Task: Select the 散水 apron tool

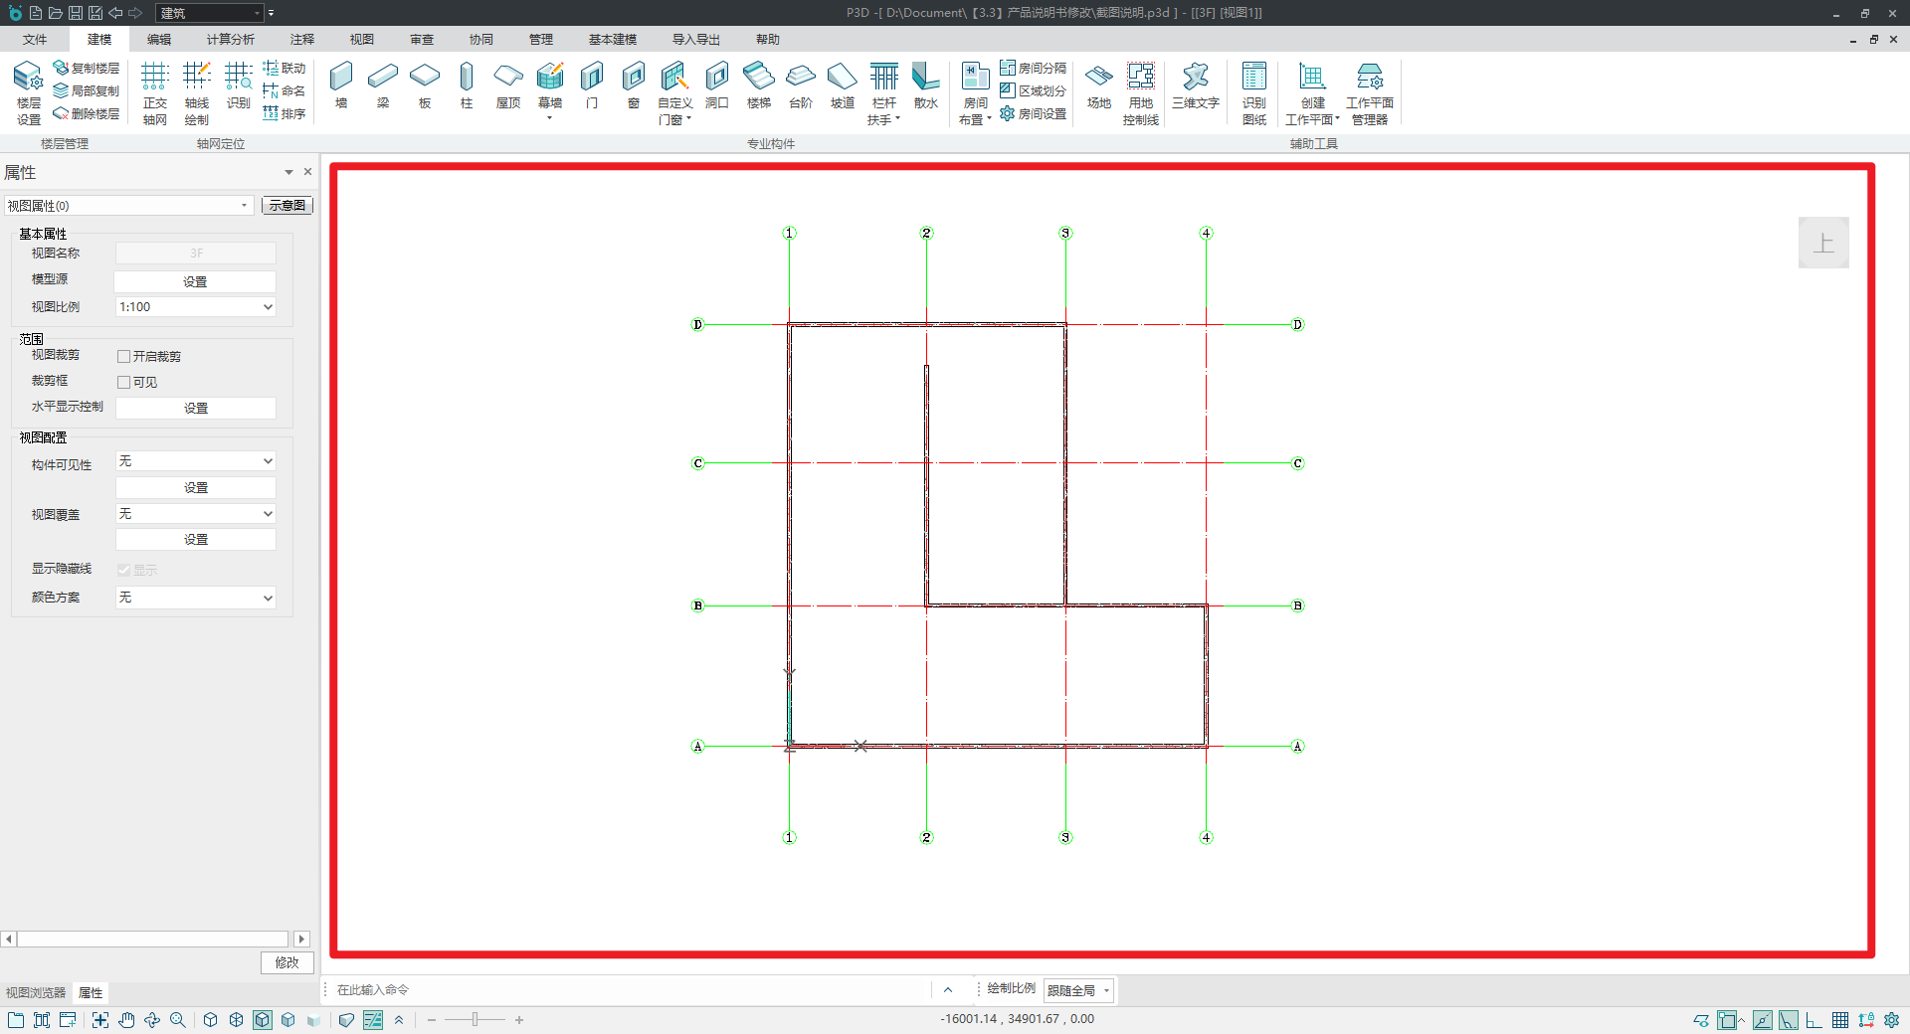Action: [926, 86]
